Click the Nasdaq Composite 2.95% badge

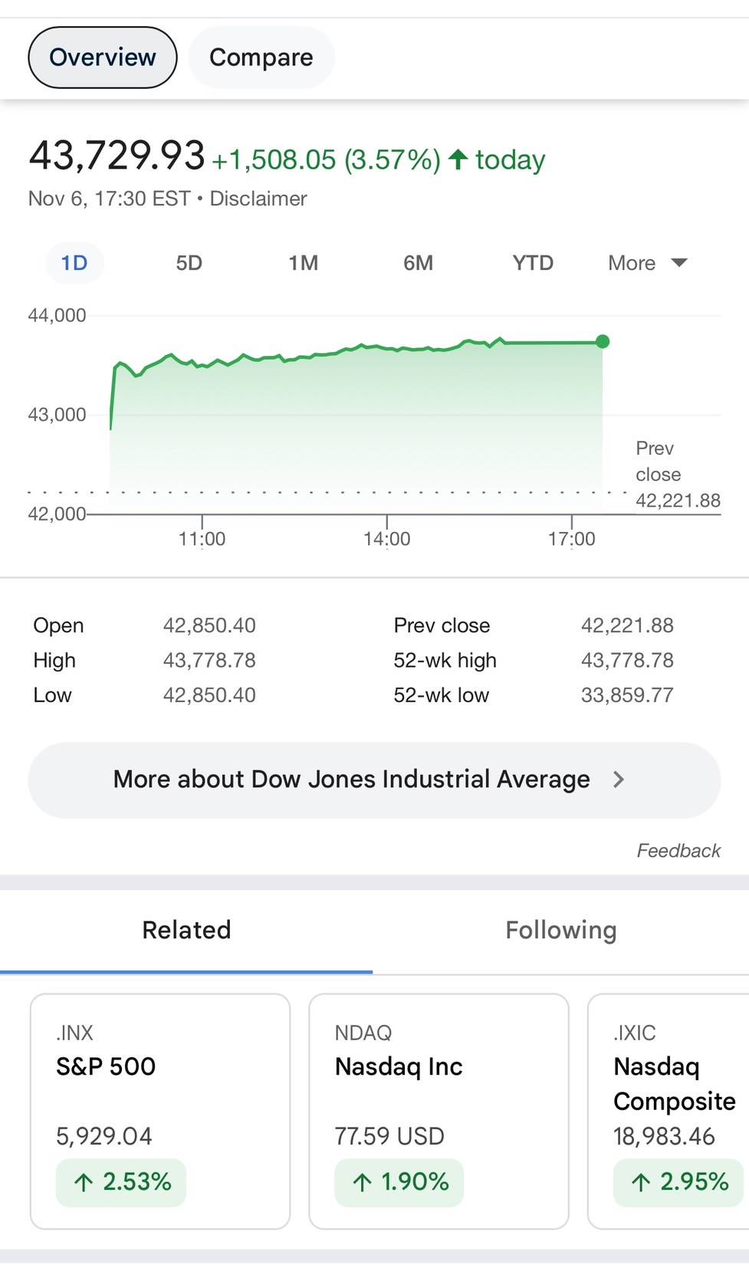(678, 1182)
